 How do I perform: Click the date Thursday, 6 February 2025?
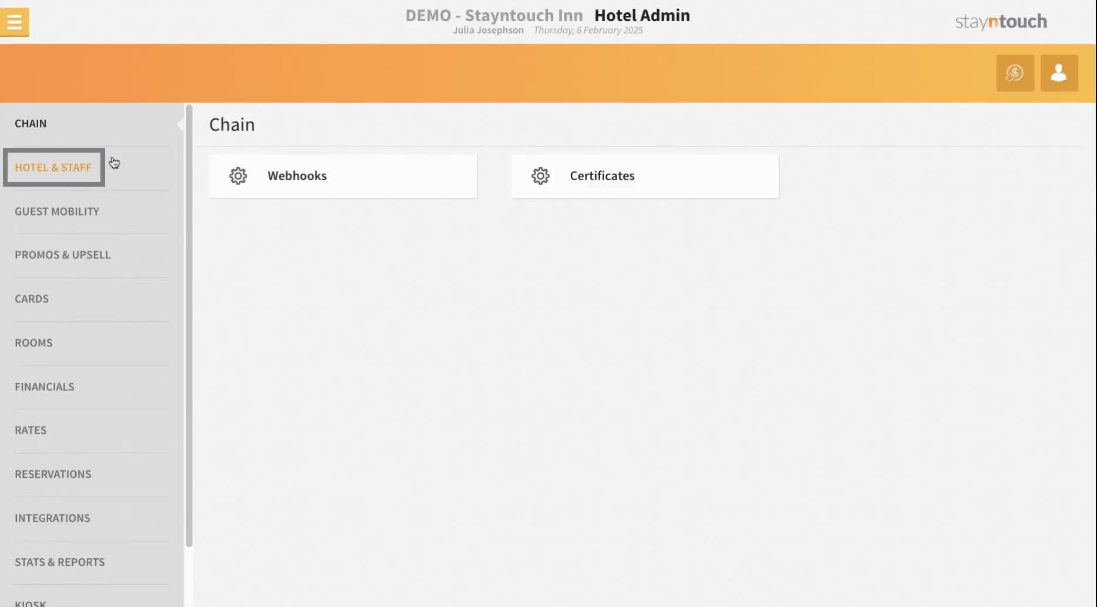click(588, 31)
